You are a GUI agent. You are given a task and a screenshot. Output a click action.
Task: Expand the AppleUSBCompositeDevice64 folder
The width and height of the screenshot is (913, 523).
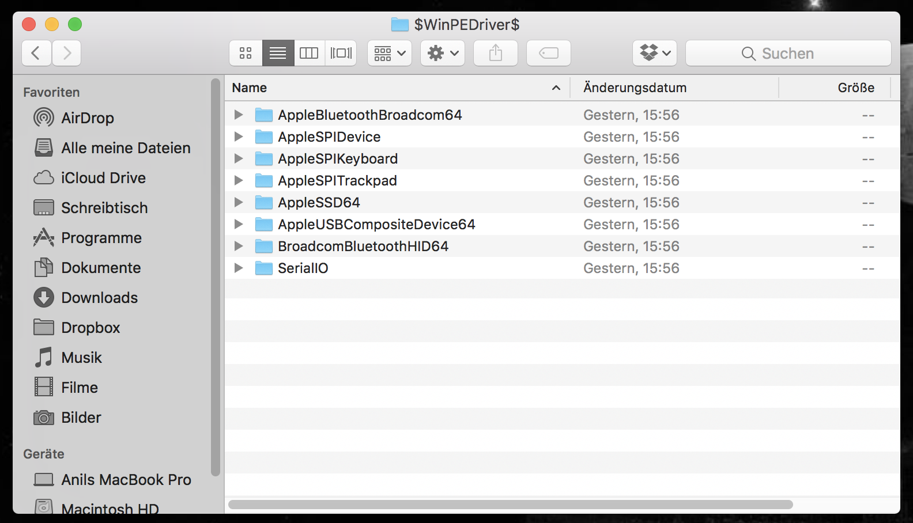pos(238,224)
